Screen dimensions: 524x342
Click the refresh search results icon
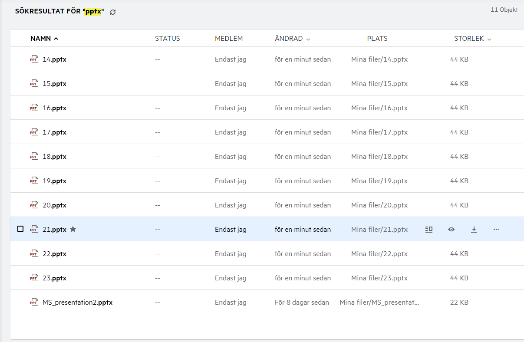[x=113, y=12]
